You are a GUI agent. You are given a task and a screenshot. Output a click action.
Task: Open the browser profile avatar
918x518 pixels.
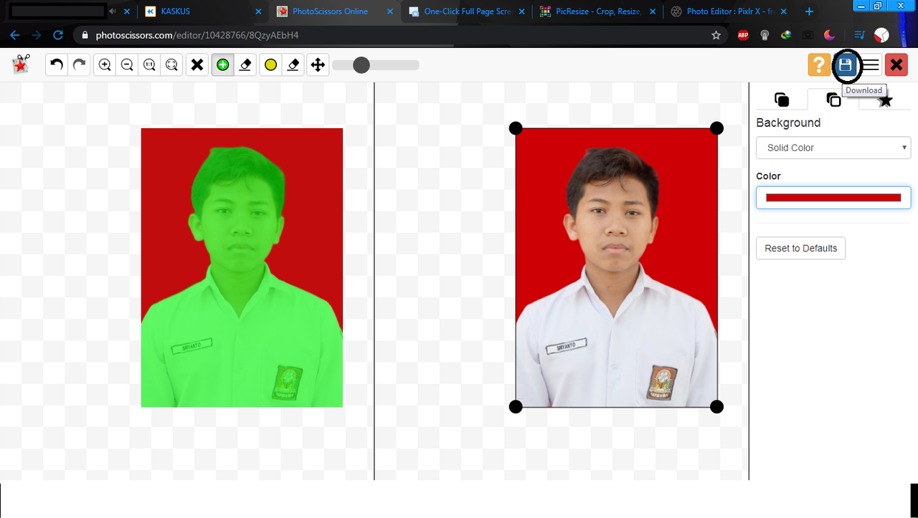[x=881, y=35]
